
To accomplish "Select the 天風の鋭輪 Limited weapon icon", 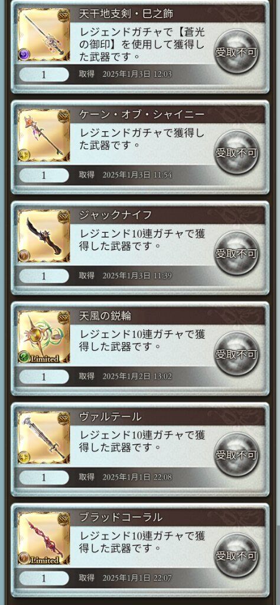I will tap(44, 336).
